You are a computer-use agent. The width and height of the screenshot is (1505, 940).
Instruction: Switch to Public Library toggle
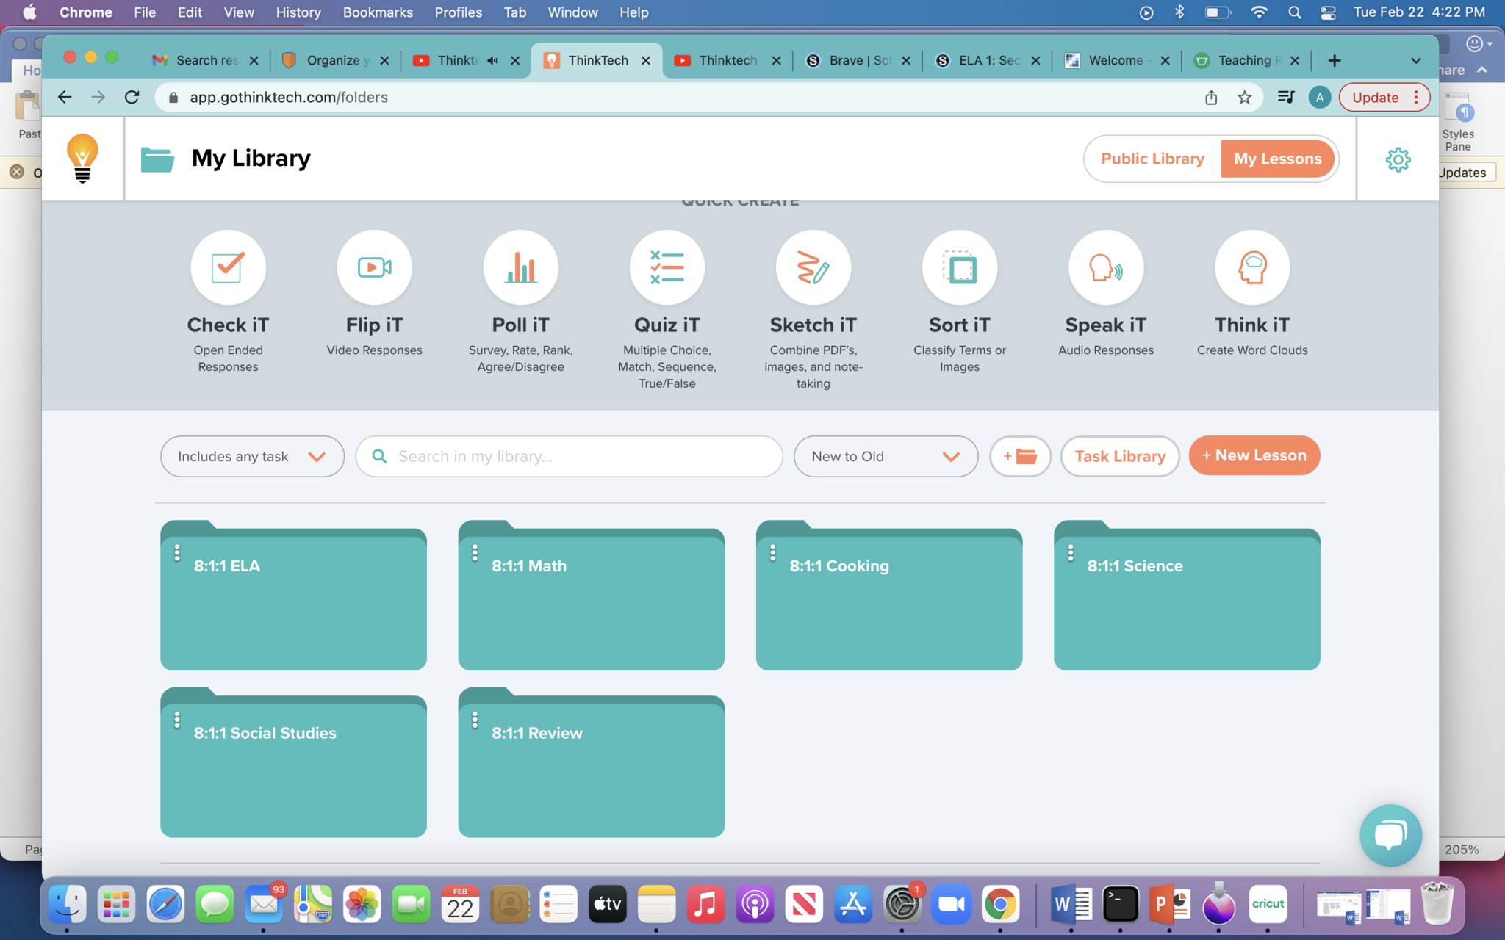[1152, 159]
